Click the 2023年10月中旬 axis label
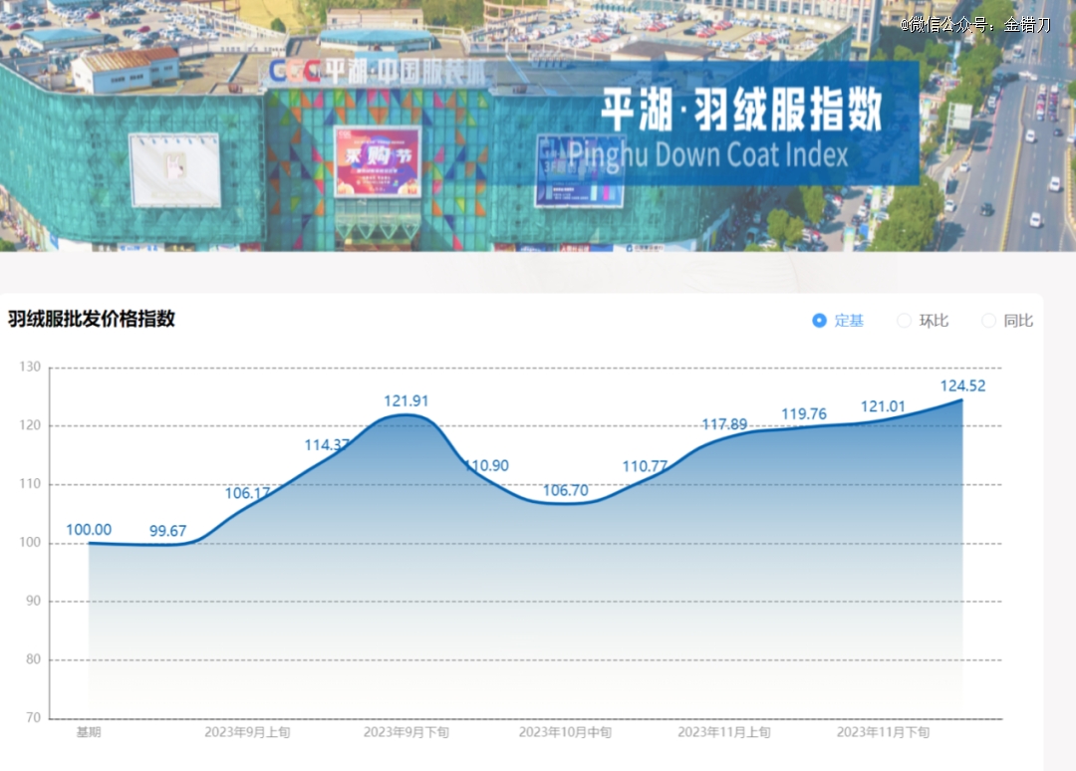Viewport: 1076px width, 771px height. [566, 732]
